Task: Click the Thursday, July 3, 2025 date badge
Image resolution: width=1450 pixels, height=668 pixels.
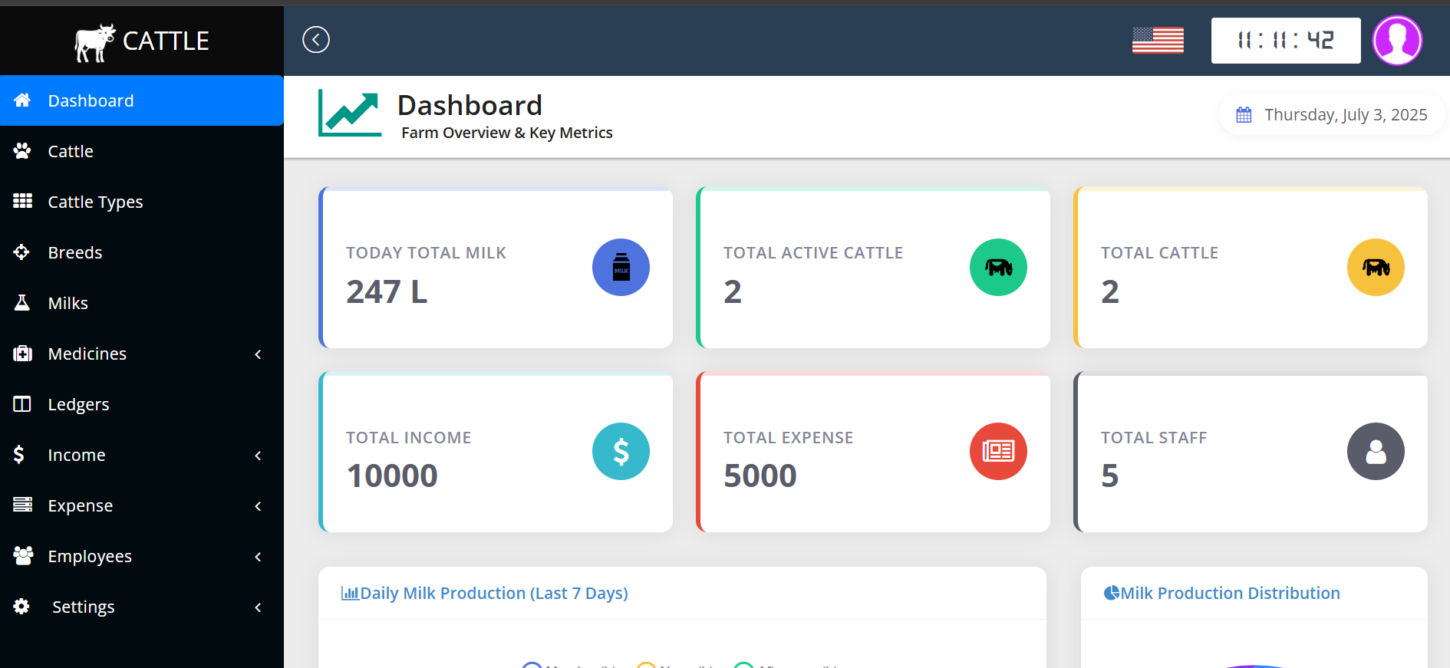Action: click(1331, 115)
